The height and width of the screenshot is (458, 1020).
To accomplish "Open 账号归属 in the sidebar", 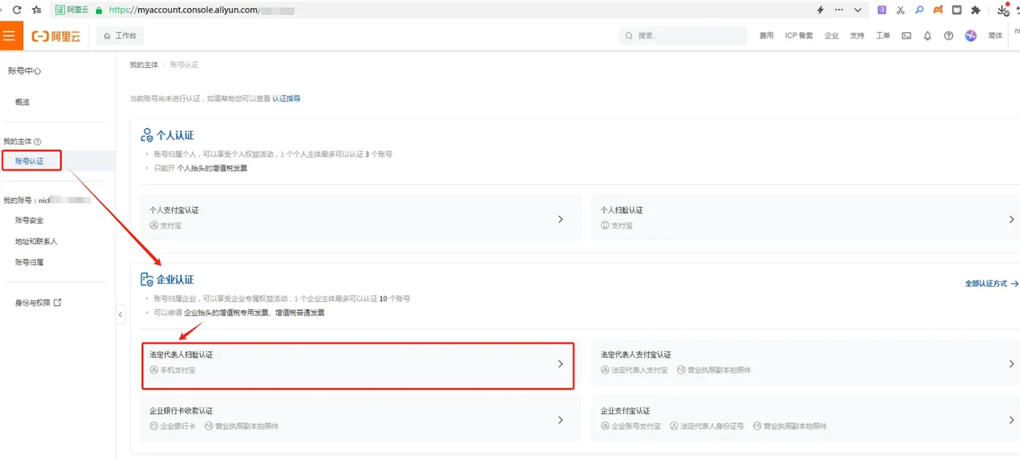I will point(29,263).
